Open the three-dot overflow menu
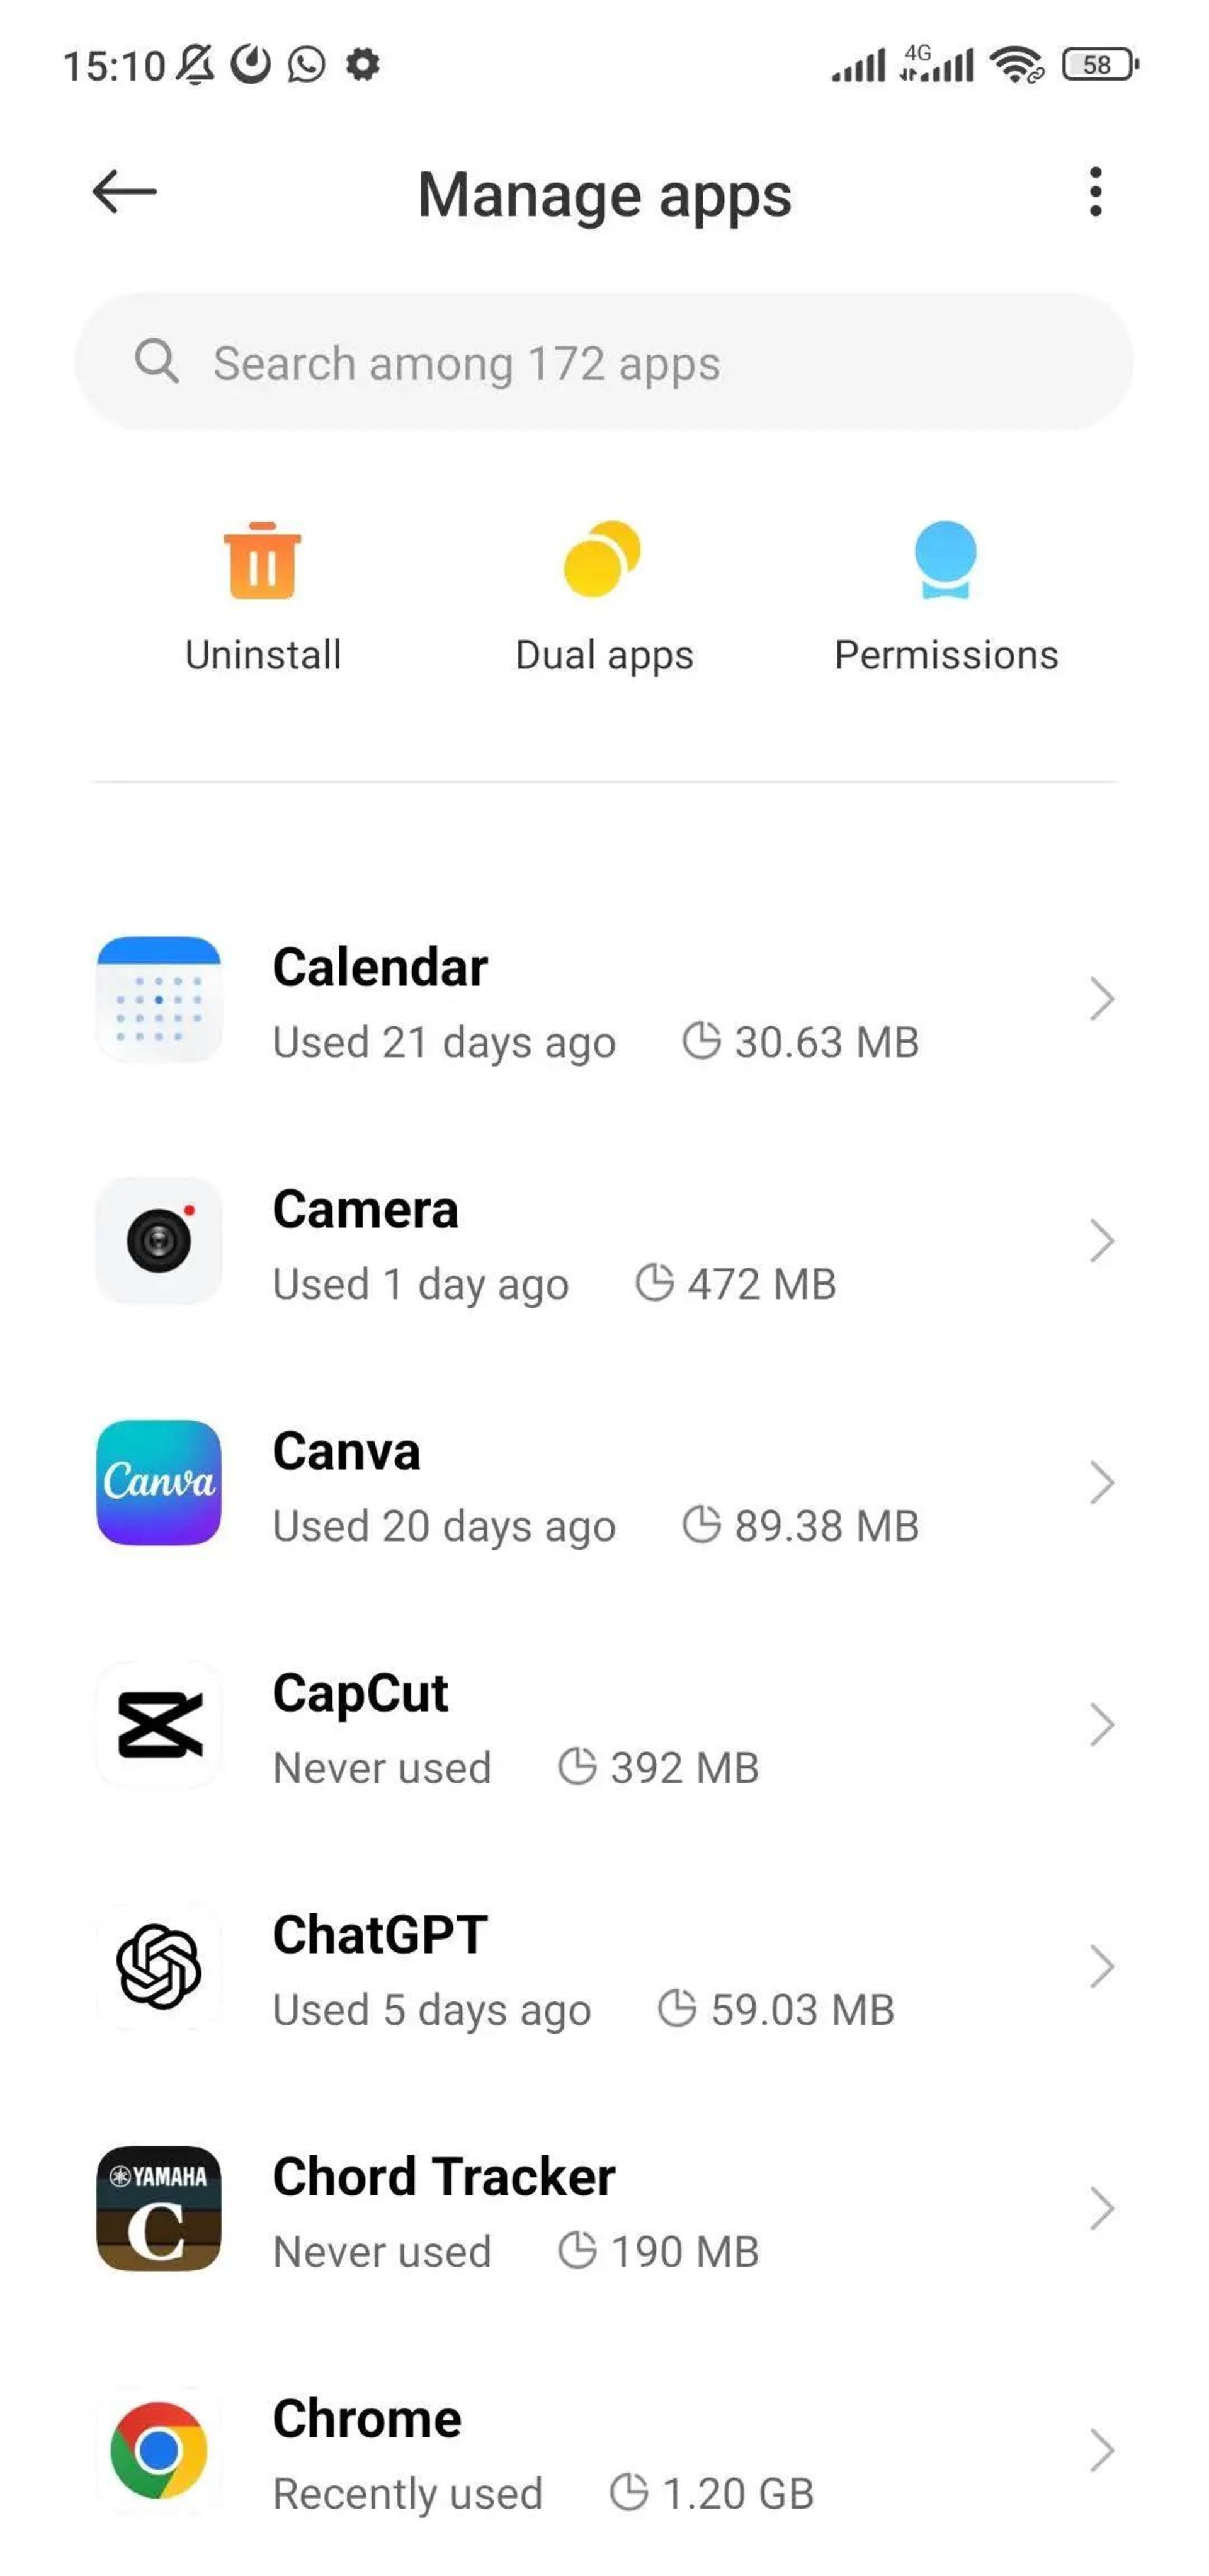This screenshot has width=1209, height=2576. 1095,191
